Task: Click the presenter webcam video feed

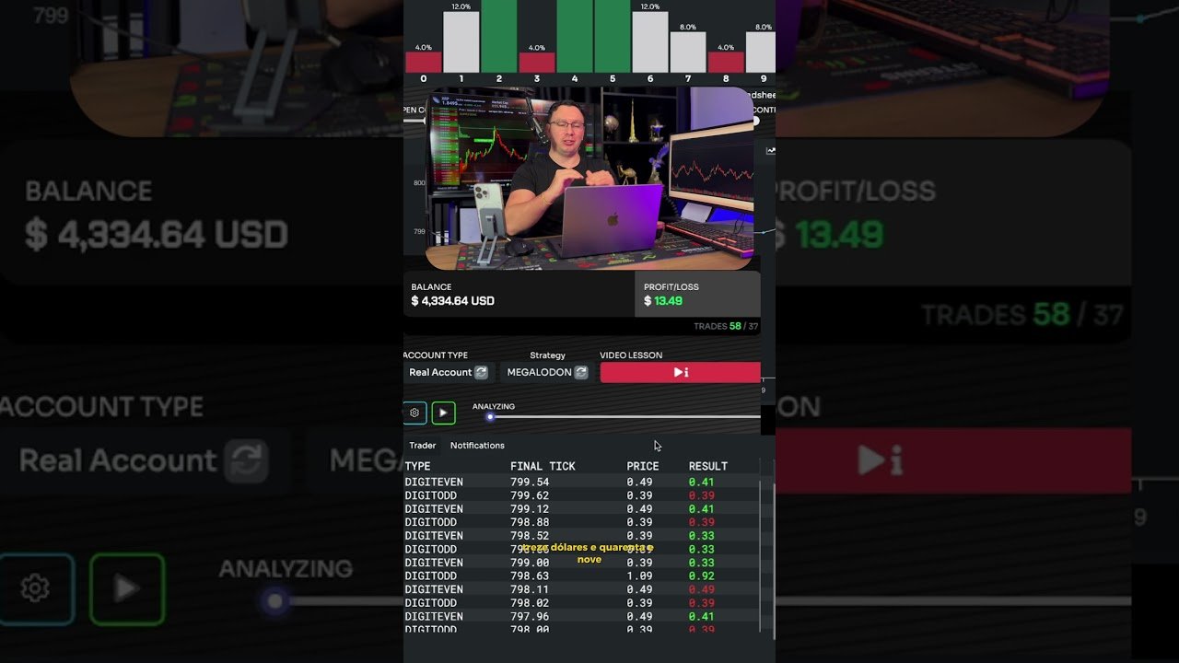Action: [589, 180]
